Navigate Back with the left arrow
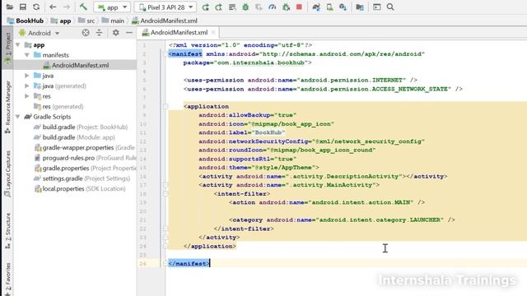Screen dimensions: 527x296 tap(53, 7)
